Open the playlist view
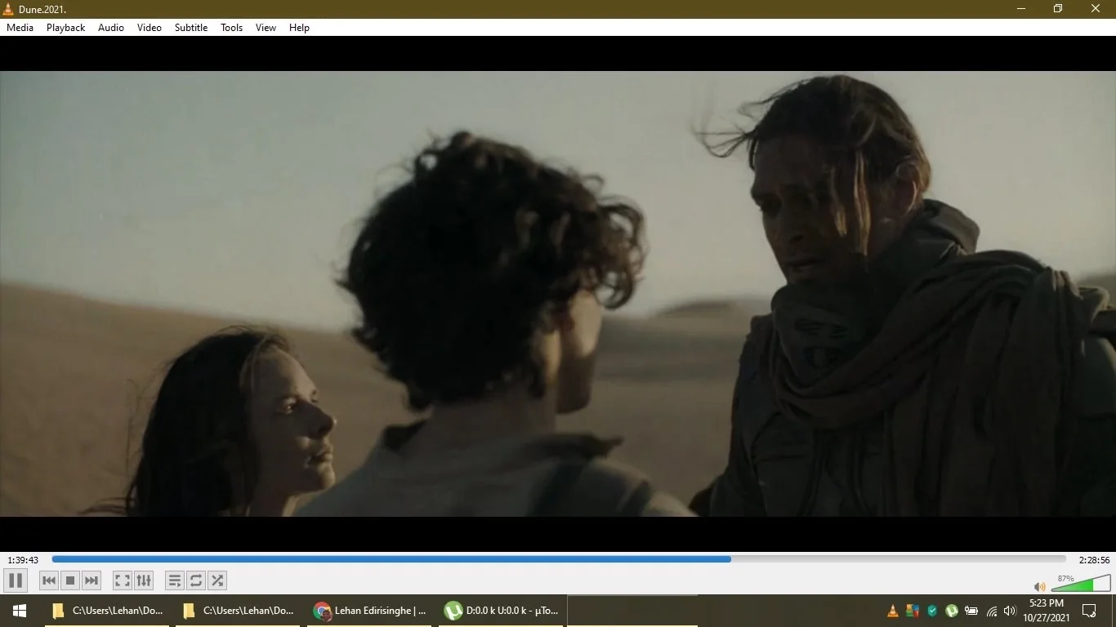The height and width of the screenshot is (627, 1116). [175, 580]
